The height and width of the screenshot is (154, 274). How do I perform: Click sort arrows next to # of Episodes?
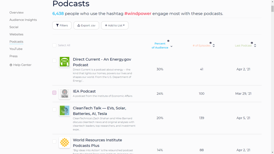(x=214, y=45)
